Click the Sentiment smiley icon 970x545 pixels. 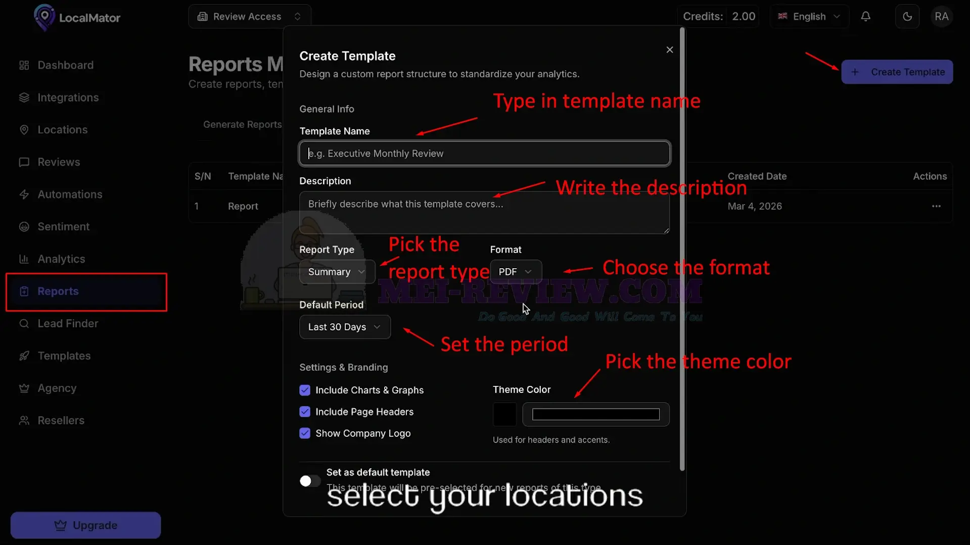click(24, 227)
